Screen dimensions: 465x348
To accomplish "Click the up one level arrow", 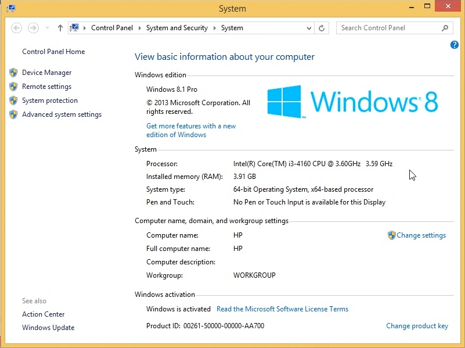I will pyautogui.click(x=60, y=28).
